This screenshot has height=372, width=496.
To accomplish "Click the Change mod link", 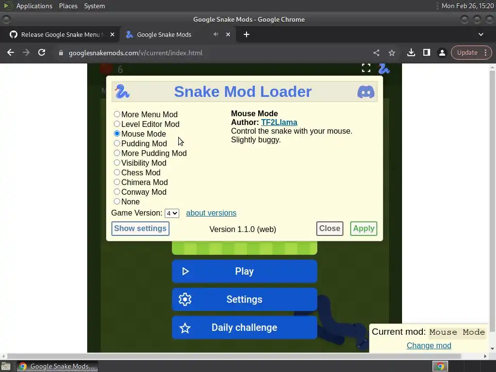I will tap(429, 345).
